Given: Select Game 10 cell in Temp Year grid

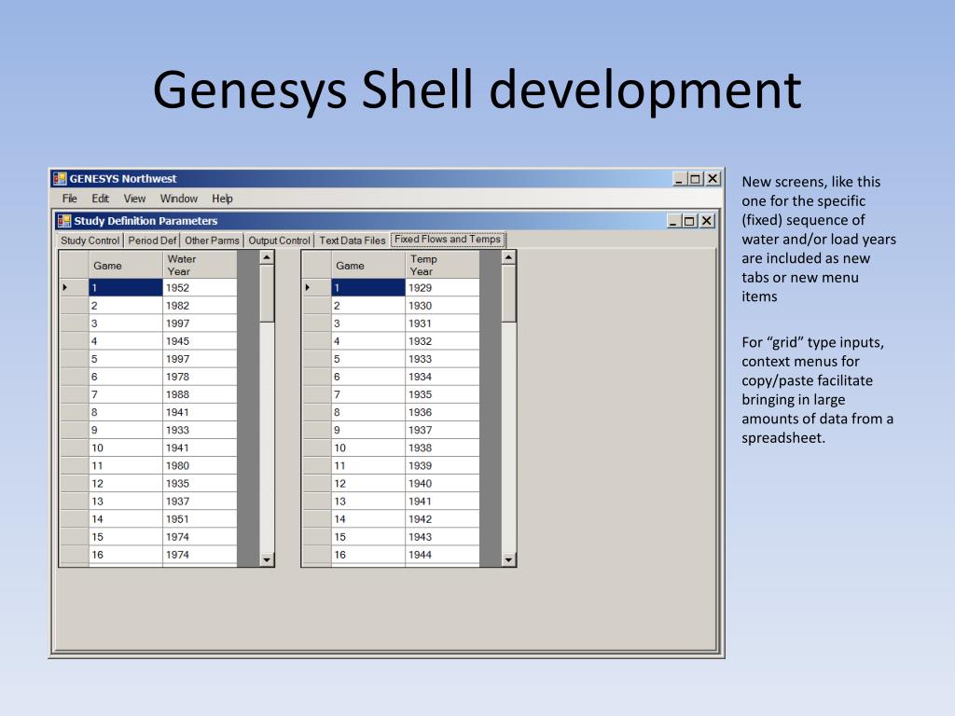Looking at the screenshot, I should click(x=367, y=448).
